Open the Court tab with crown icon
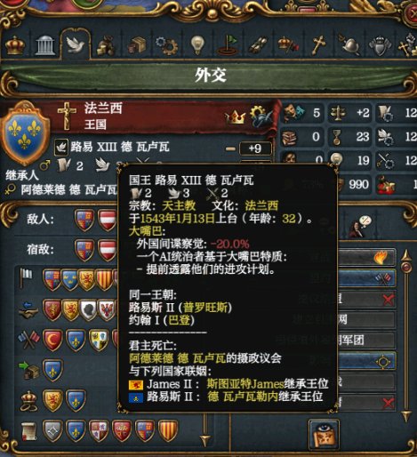 coord(15,45)
